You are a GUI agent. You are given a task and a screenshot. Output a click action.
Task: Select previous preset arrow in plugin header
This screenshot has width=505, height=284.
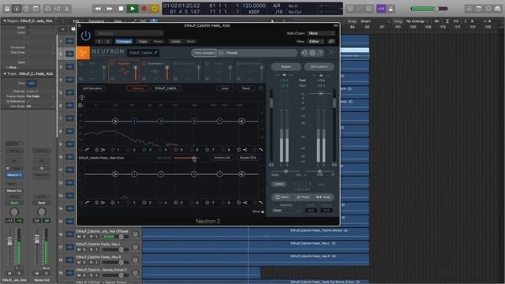point(99,42)
